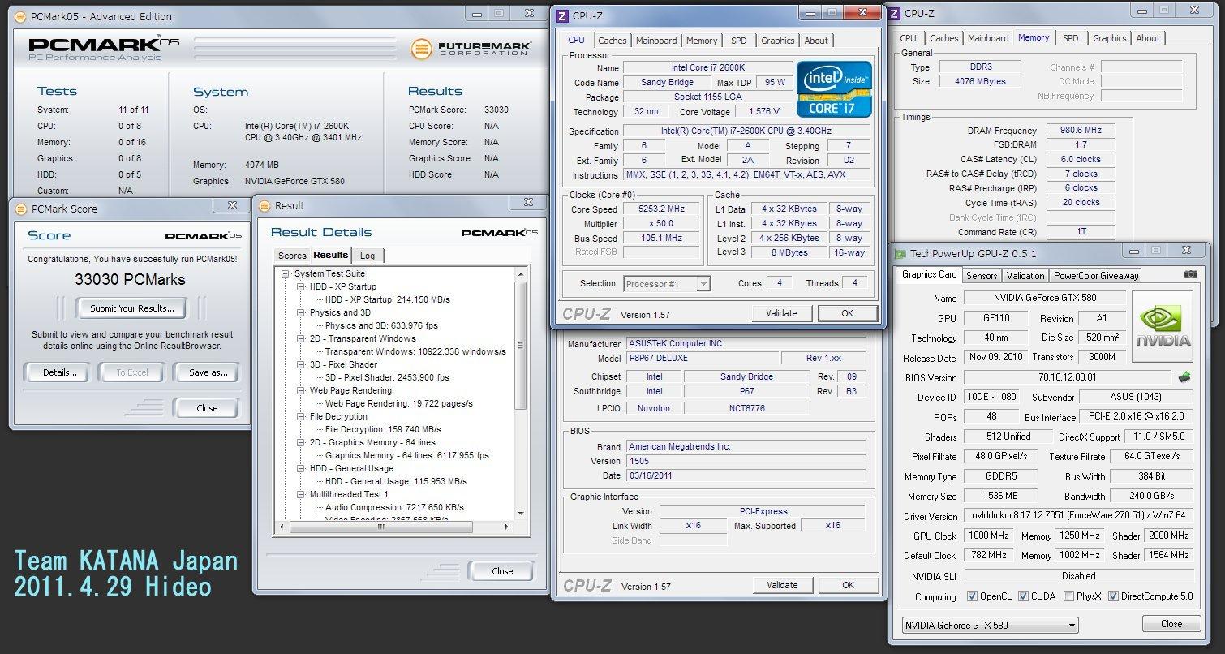
Task: Click the BIOS Version 1505 field
Action: 746,461
